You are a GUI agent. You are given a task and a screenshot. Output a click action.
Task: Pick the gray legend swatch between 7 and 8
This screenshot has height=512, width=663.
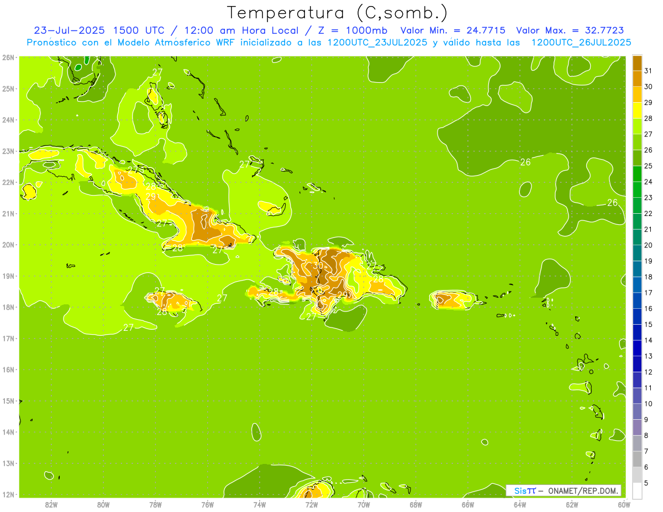click(637, 444)
